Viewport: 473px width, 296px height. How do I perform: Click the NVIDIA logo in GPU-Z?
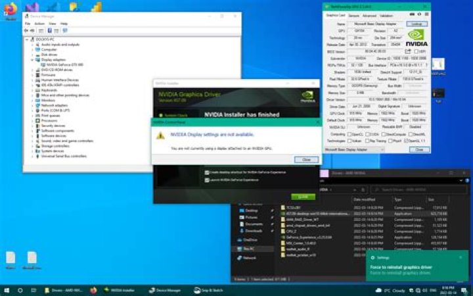click(417, 37)
